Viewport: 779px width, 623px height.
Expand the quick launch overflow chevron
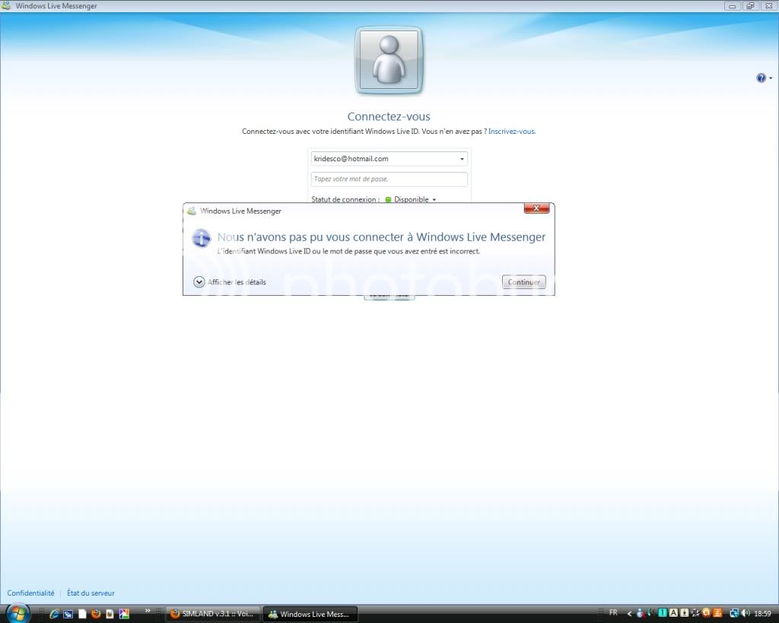click(x=148, y=611)
